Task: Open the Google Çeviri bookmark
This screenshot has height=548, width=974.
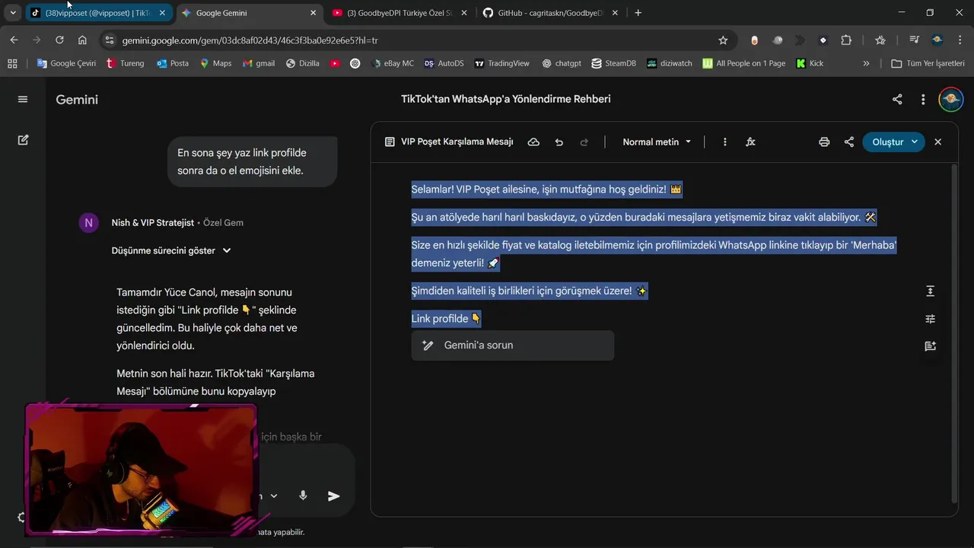Action: (x=66, y=63)
